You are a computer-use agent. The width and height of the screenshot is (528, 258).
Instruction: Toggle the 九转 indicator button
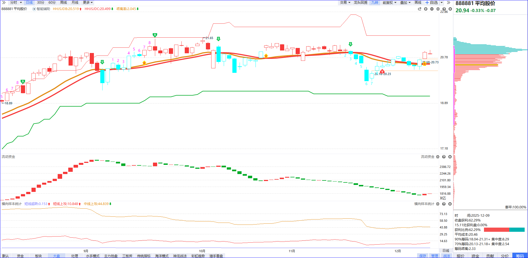(375, 3)
